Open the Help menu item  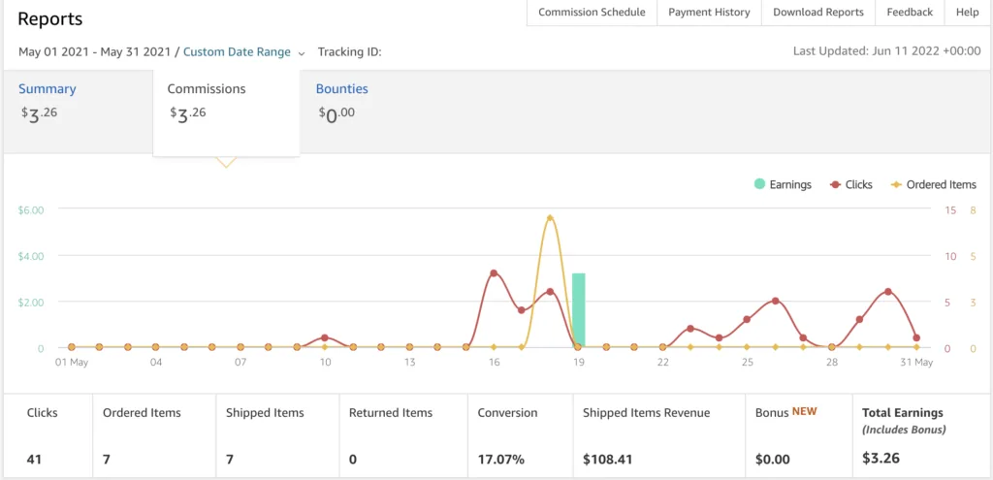[x=967, y=12]
